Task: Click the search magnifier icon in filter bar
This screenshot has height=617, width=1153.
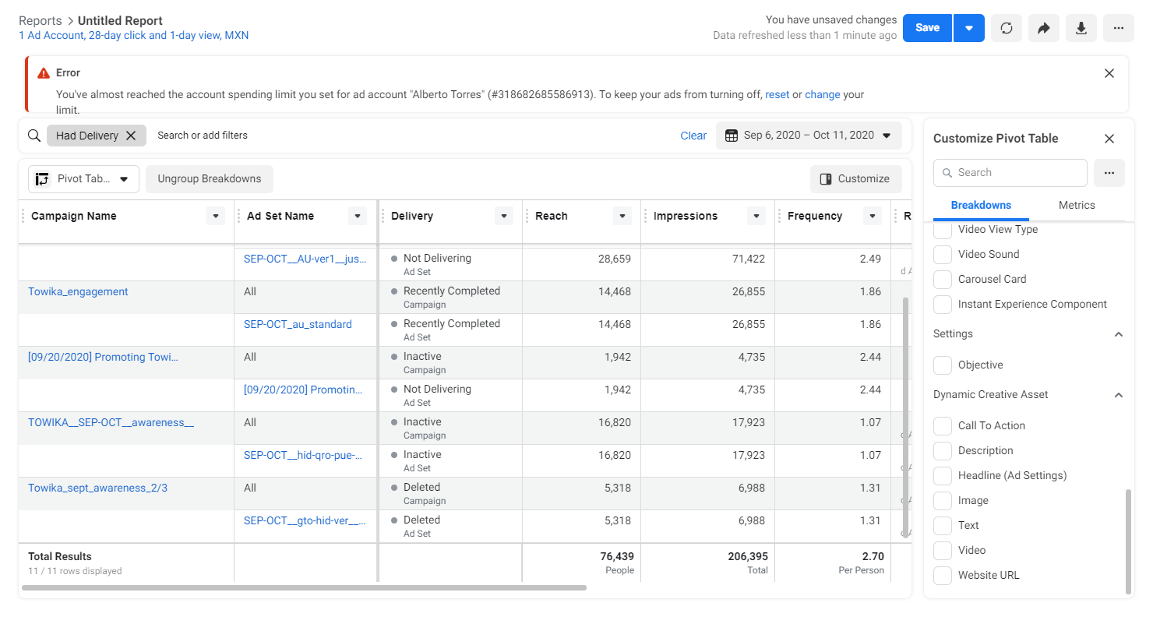Action: pos(34,136)
